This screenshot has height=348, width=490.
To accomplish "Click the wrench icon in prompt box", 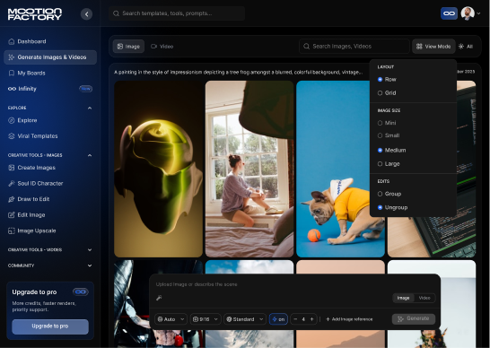I will pyautogui.click(x=159, y=298).
